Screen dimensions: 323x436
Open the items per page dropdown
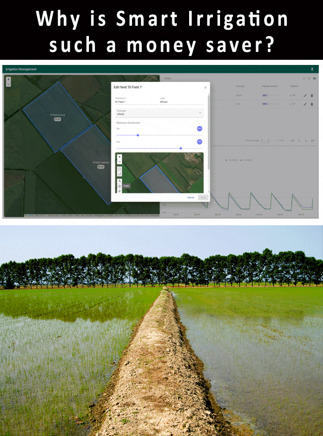265,140
